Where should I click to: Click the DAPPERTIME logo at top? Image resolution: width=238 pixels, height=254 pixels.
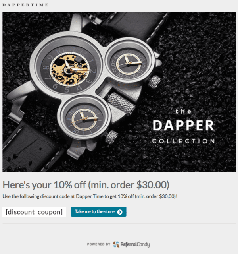(x=25, y=5)
